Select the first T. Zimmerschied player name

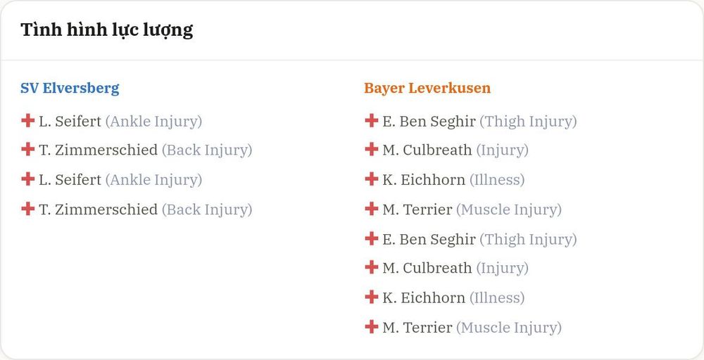pos(99,150)
